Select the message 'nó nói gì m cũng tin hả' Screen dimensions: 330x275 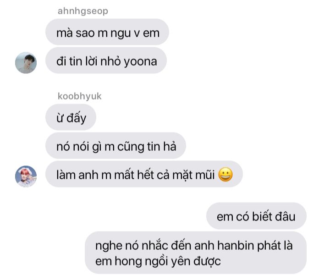coord(115,145)
